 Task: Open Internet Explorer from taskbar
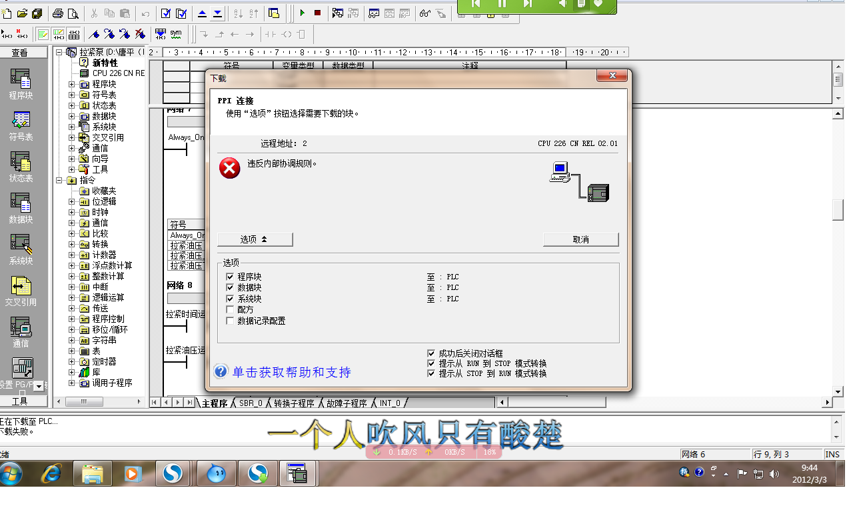(x=51, y=474)
